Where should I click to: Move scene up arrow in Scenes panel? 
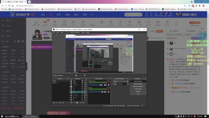coord(60,103)
